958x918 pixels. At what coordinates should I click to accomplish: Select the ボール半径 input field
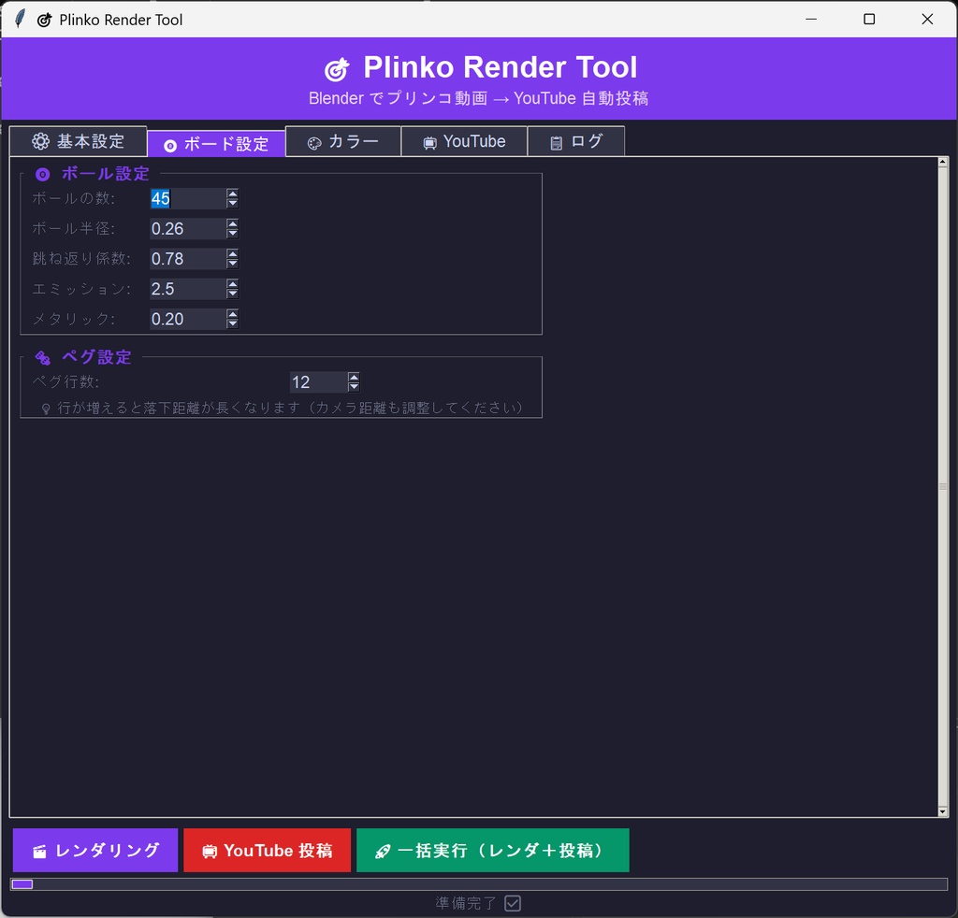(x=182, y=228)
